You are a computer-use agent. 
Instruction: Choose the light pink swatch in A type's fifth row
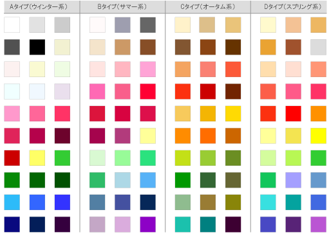tap(12, 114)
